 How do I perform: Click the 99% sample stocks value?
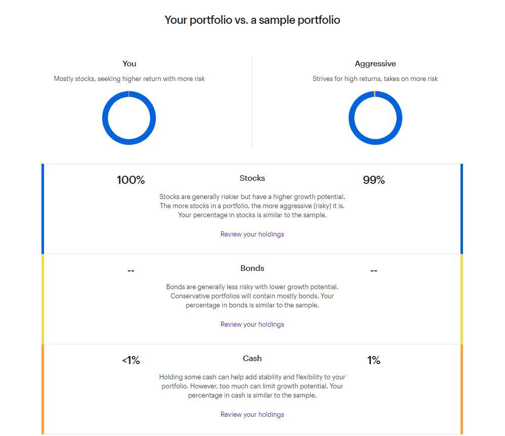click(x=373, y=180)
